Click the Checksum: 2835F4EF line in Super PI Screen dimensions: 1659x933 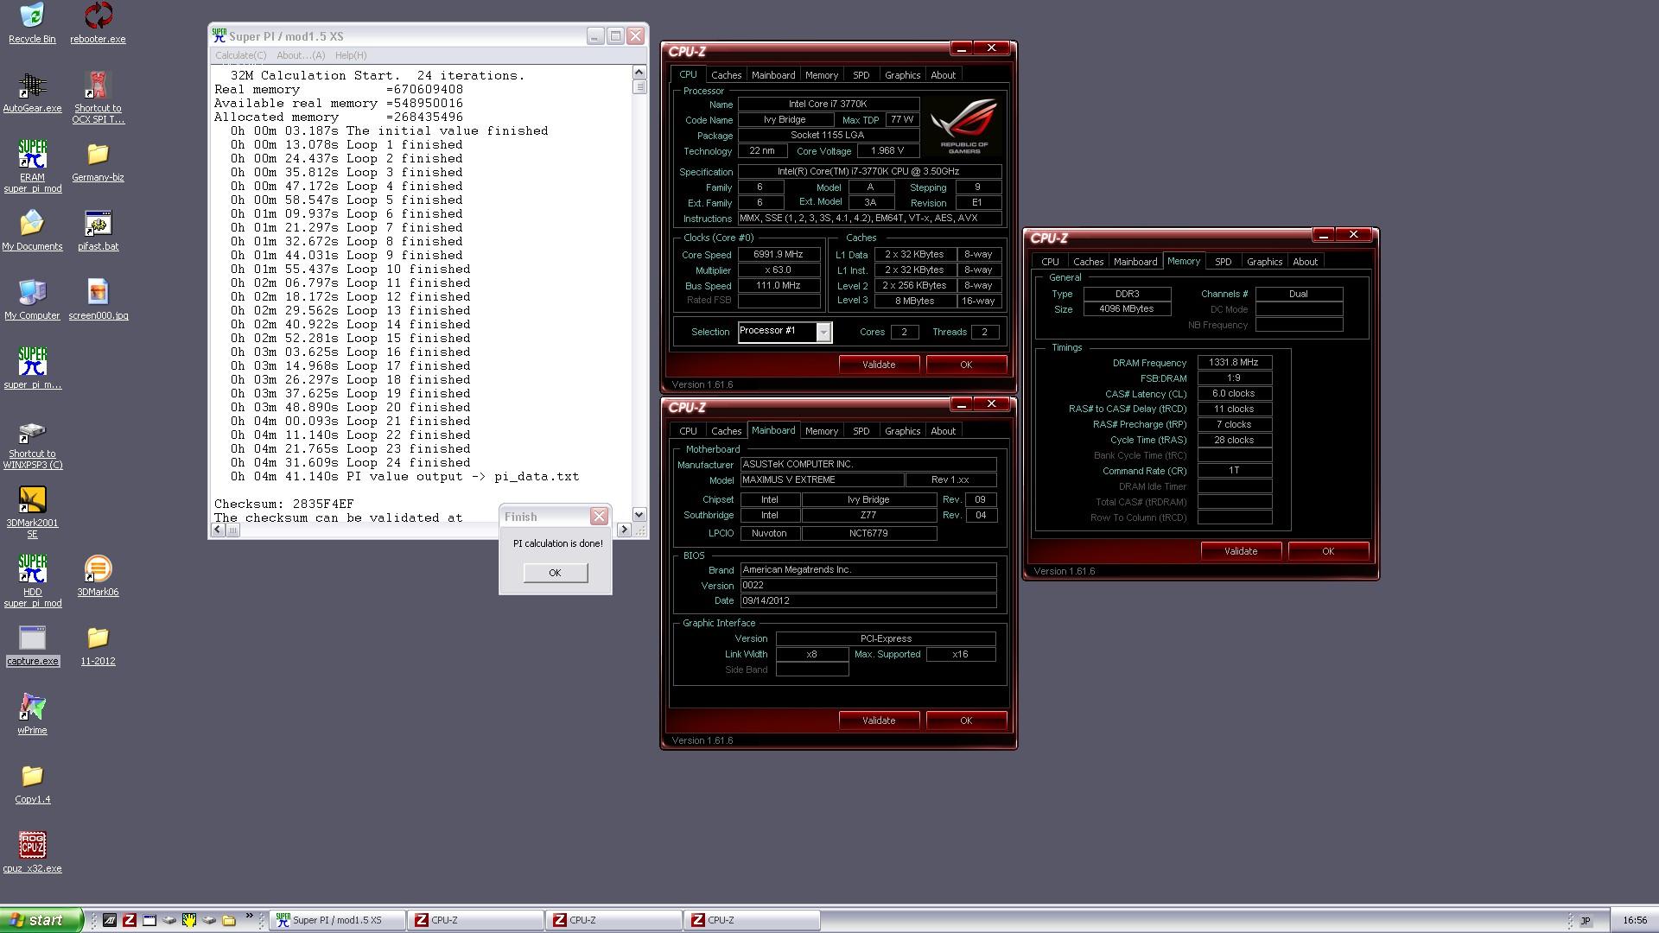coord(284,504)
